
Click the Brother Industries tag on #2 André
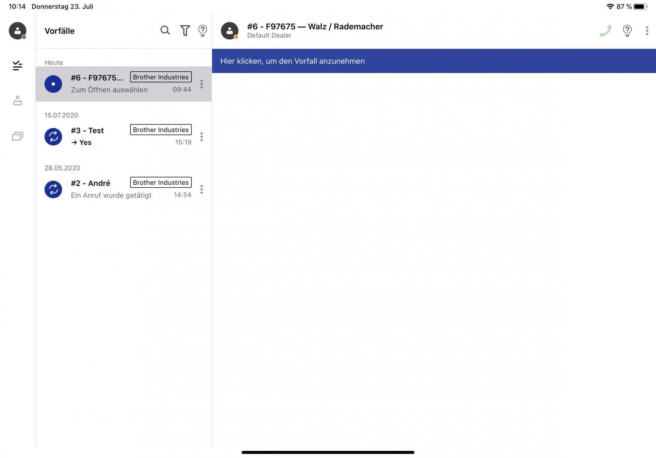pos(161,183)
